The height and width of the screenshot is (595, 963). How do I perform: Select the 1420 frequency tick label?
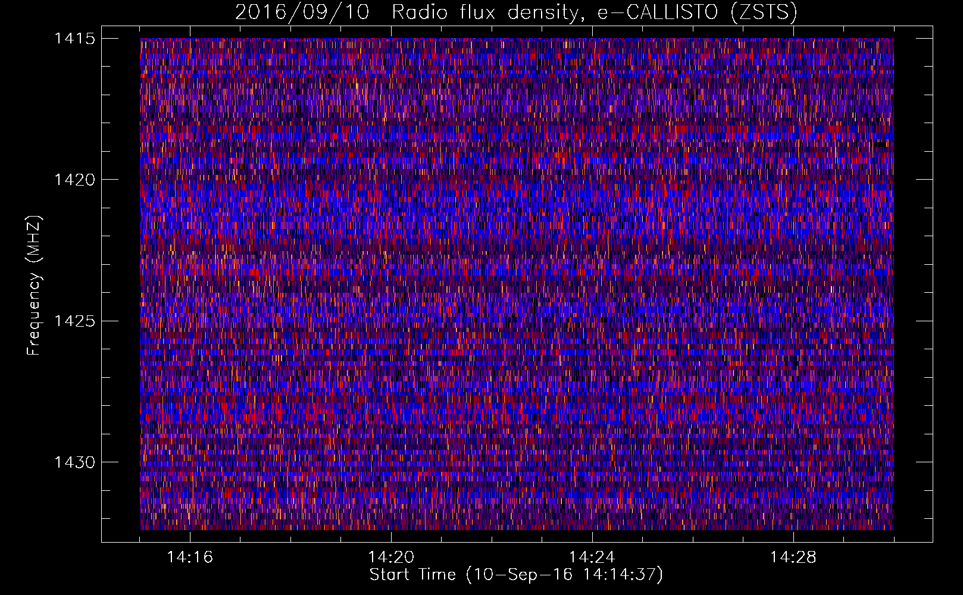(x=74, y=180)
